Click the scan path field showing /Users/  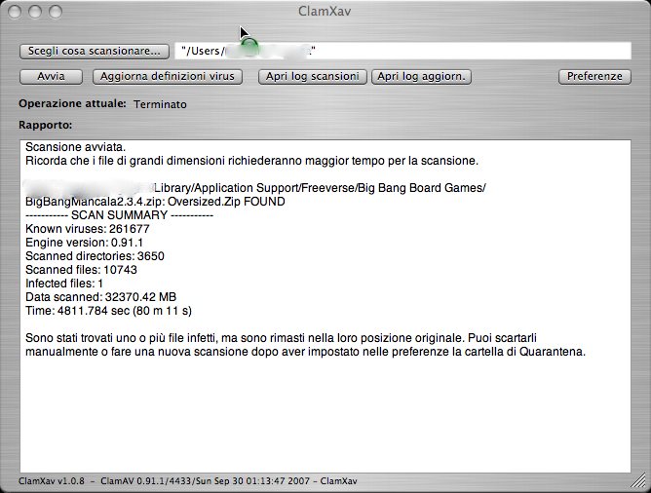click(402, 51)
